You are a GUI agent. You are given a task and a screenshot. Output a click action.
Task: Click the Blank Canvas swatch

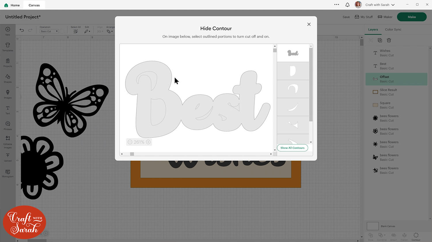pos(373,226)
